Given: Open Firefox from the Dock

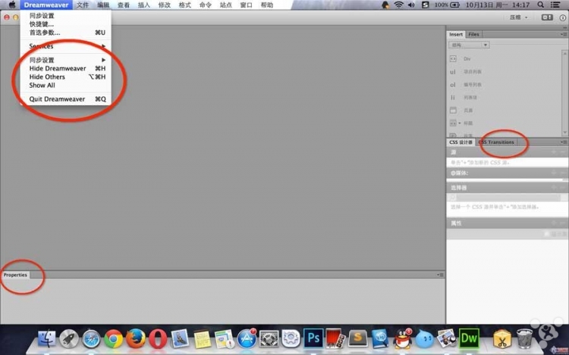Looking at the screenshot, I should [x=137, y=338].
